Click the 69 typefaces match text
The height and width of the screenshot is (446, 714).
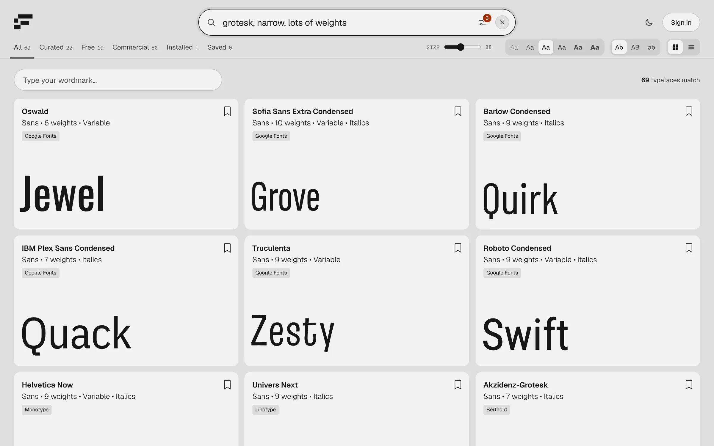click(670, 80)
